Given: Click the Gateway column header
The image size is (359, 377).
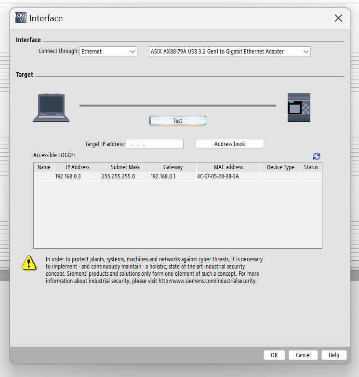Looking at the screenshot, I should (173, 167).
